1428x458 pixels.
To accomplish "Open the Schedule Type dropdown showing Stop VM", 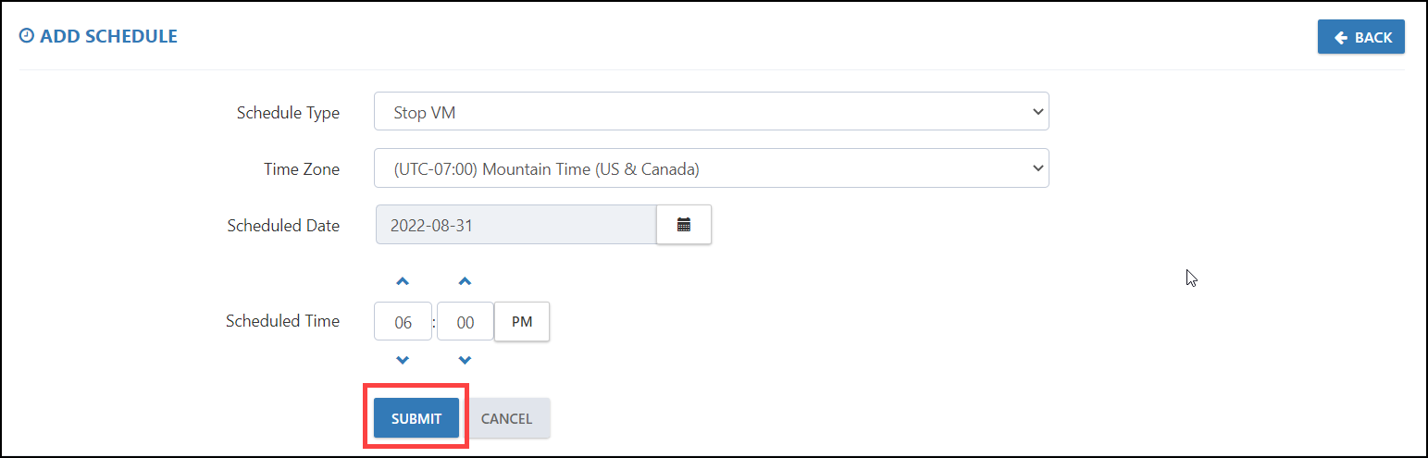I will [x=712, y=112].
